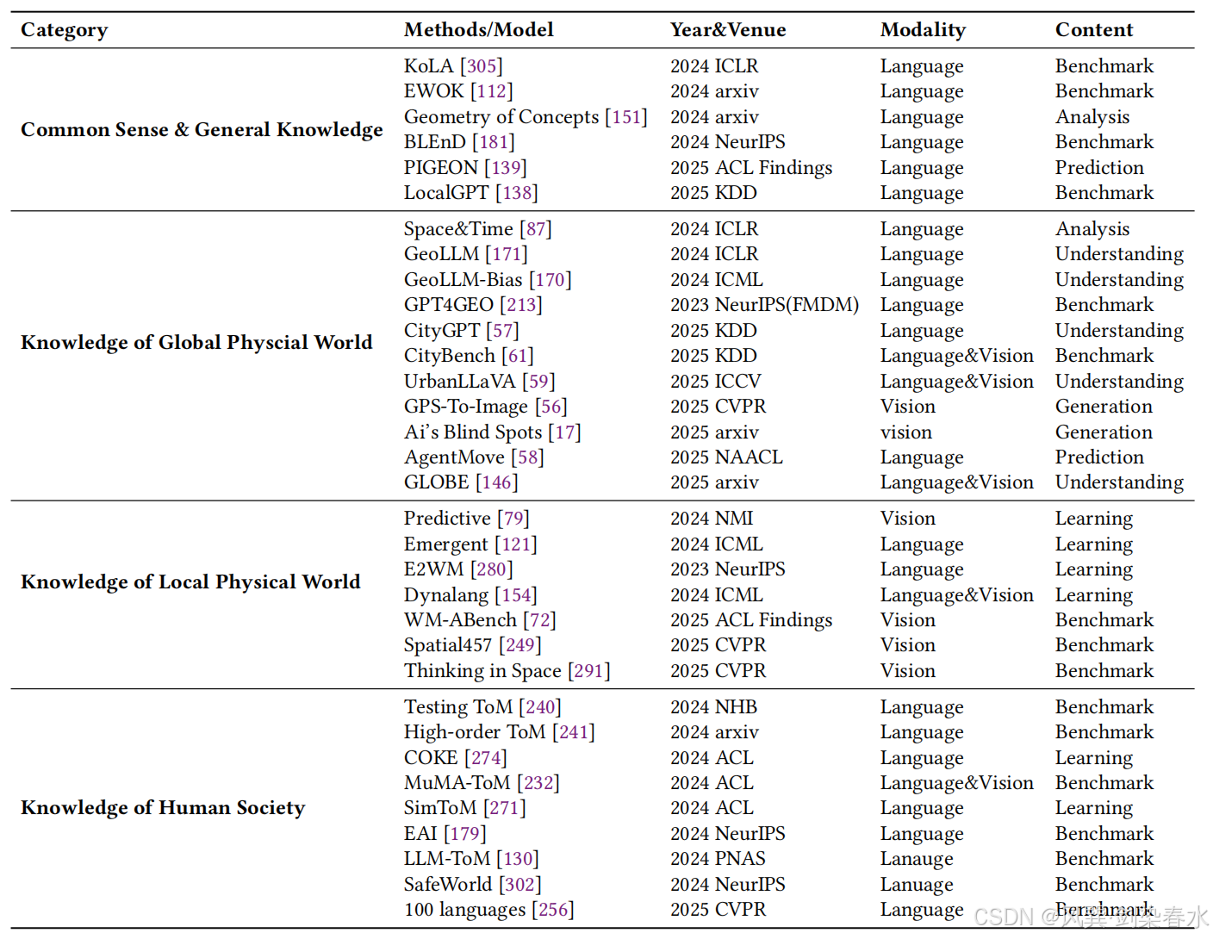The image size is (1213, 939).
Task: Open reference [181] for BLEnD
Action: pos(494,142)
